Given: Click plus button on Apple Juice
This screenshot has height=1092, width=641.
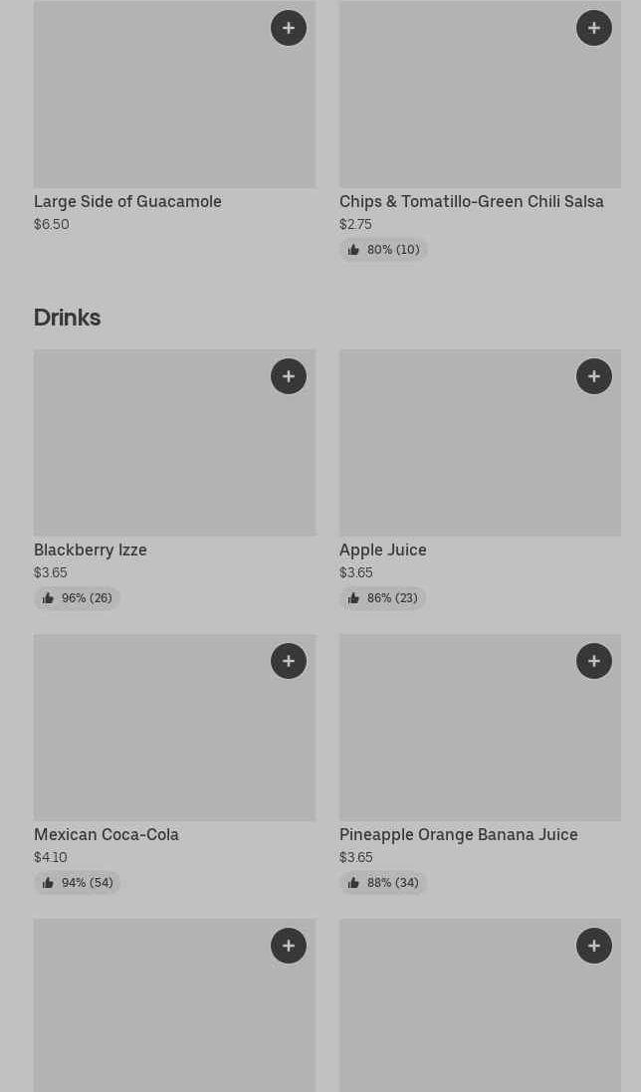Looking at the screenshot, I should [594, 376].
